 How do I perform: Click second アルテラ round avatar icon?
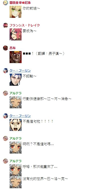(x=6, y=138)
